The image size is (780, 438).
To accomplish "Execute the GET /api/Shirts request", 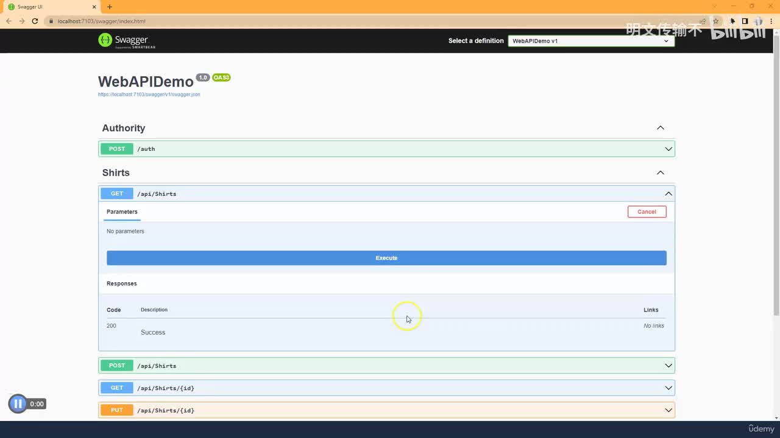I will click(386, 258).
